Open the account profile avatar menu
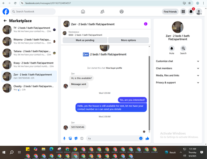The image size is (207, 159). (199, 12)
